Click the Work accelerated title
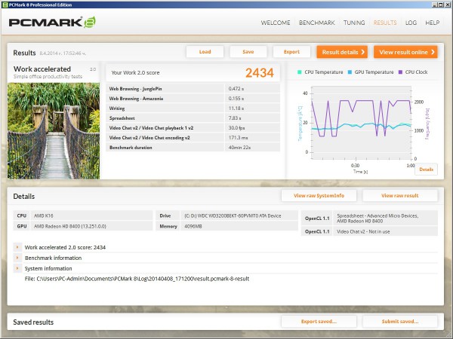The height and width of the screenshot is (339, 453). point(42,69)
